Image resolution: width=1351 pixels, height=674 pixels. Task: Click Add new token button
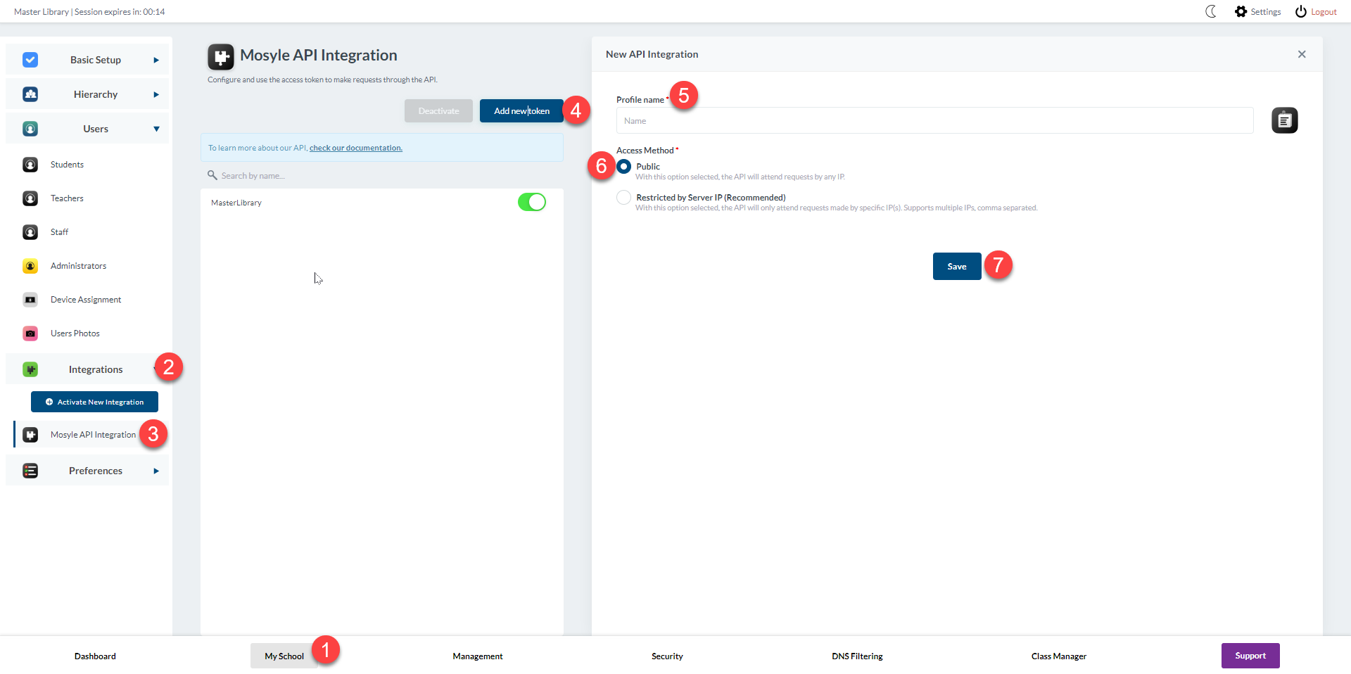pyautogui.click(x=521, y=110)
